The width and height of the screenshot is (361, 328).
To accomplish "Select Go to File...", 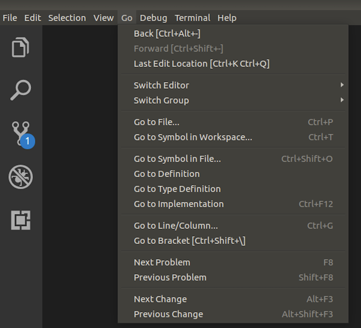I will click(157, 122).
